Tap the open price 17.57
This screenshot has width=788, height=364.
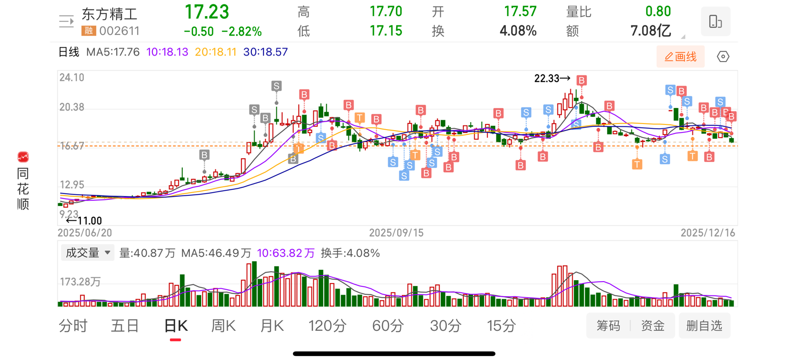point(520,11)
